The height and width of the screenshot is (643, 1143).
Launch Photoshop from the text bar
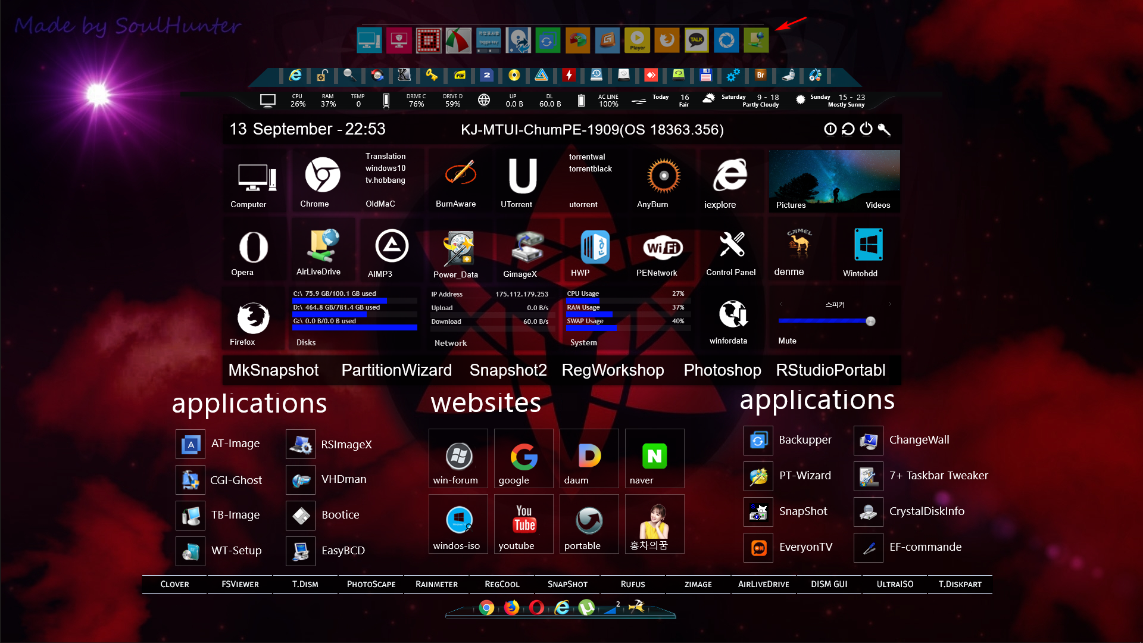coord(722,370)
